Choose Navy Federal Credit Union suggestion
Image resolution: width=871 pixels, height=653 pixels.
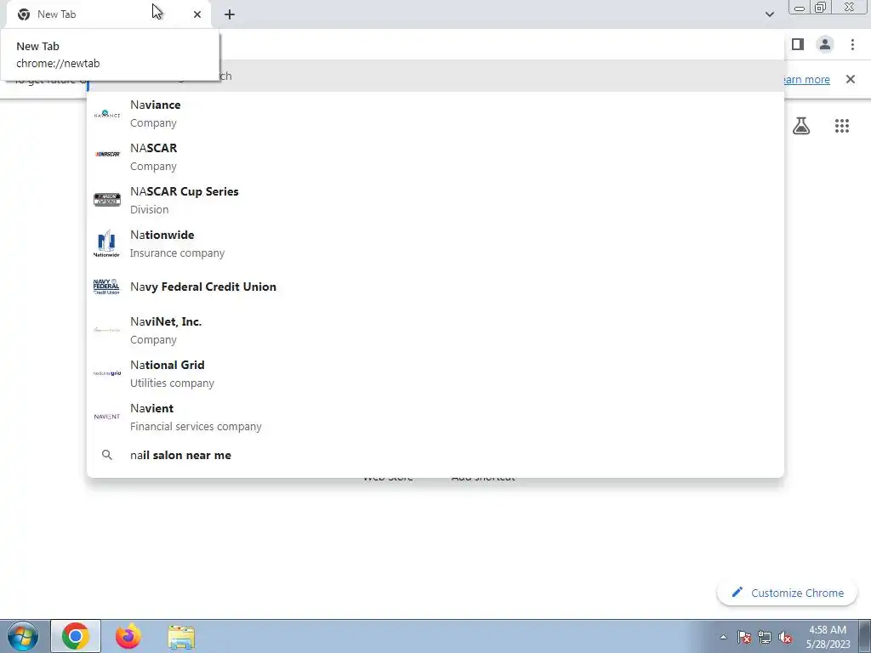[435, 287]
